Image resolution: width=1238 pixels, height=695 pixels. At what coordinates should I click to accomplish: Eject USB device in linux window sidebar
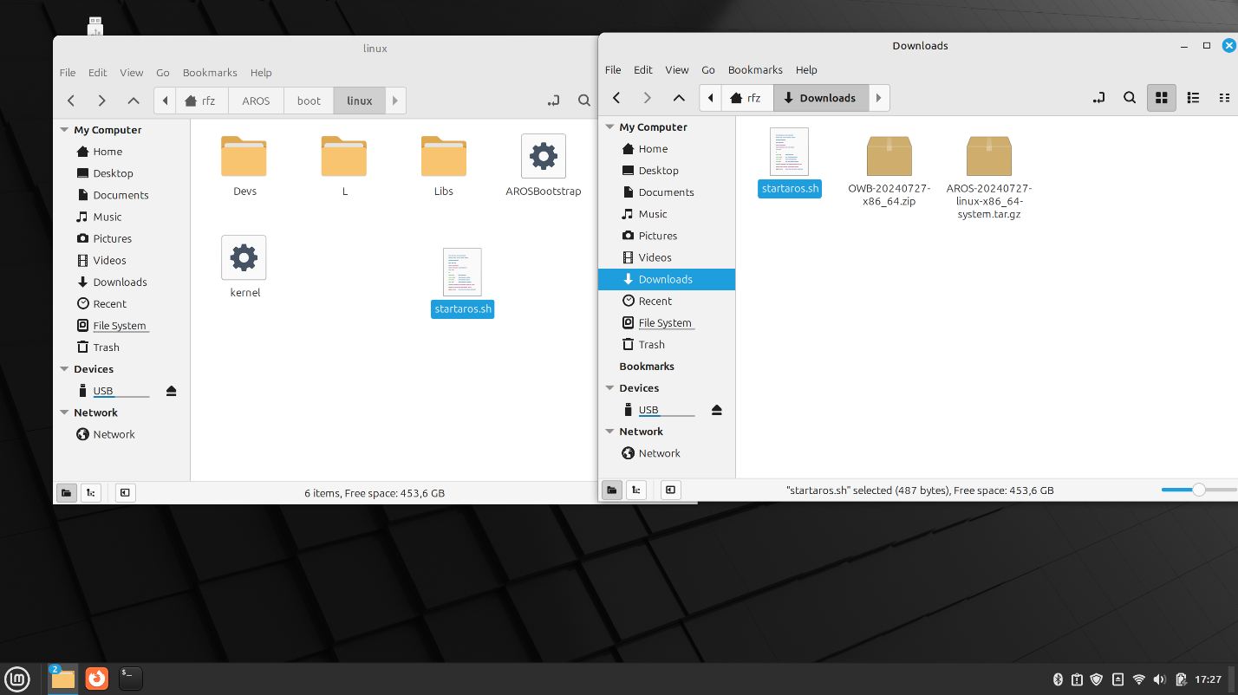[x=171, y=391]
